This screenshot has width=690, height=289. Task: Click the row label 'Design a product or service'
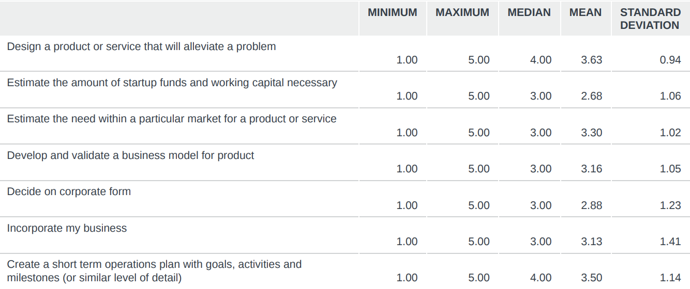click(141, 46)
